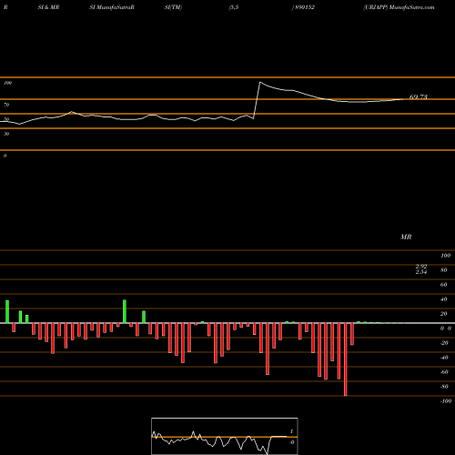
Task: Click the "SI(TM)" header text
Action: pyautogui.click(x=173, y=7)
